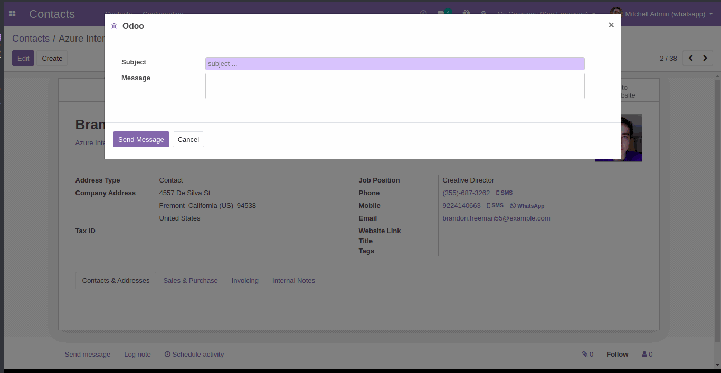Click Schedule activity clock icon
Image resolution: width=721 pixels, height=373 pixels.
(167, 355)
